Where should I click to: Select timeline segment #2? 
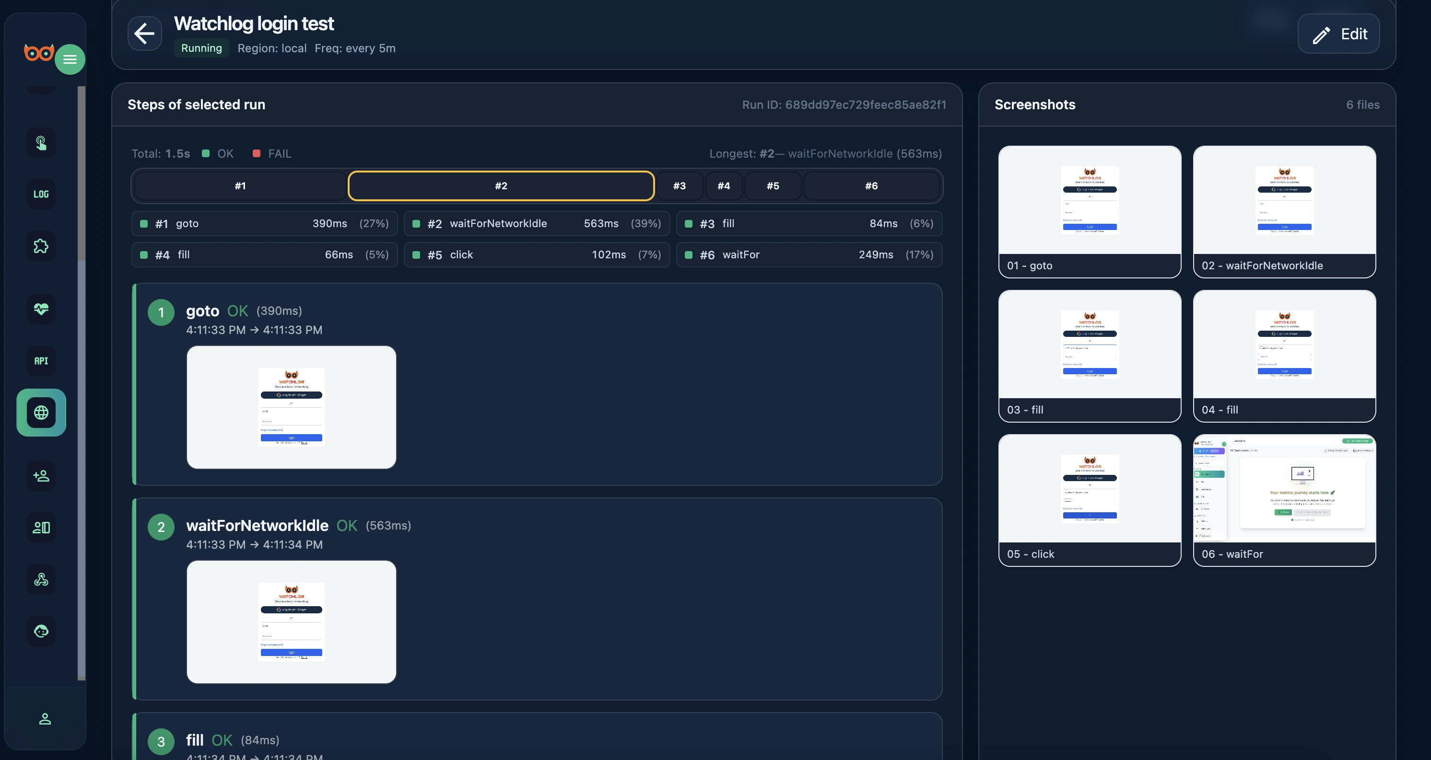[501, 186]
